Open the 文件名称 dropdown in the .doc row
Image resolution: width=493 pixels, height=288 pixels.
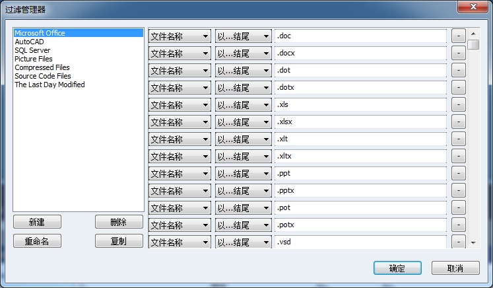coord(180,36)
